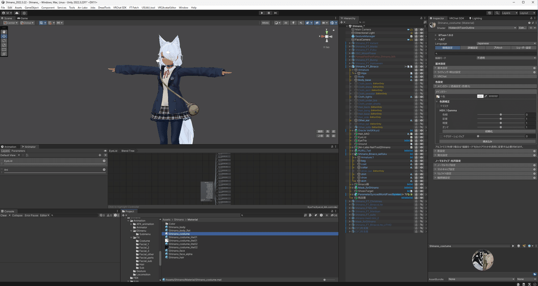
Task: Select the Move tool in the toolbar
Action: pos(4,36)
